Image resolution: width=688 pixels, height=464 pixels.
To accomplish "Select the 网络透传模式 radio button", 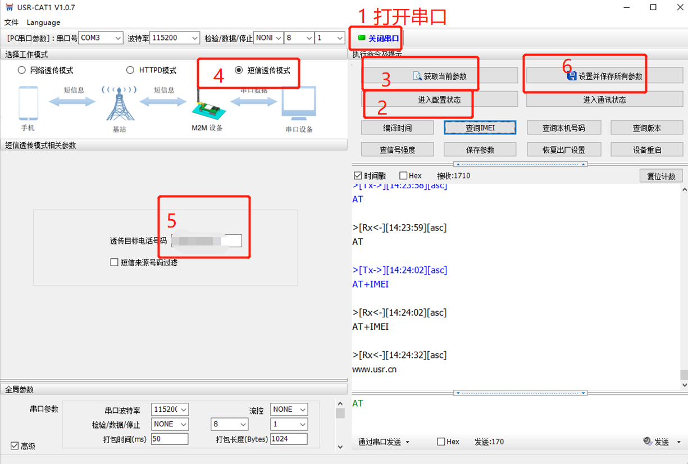I will coord(22,70).
